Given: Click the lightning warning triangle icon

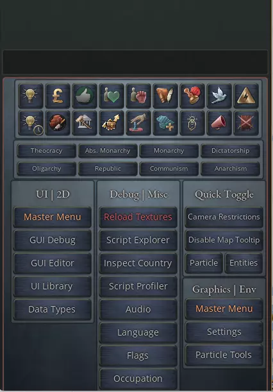Looking at the screenshot, I should pyautogui.click(x=246, y=96).
